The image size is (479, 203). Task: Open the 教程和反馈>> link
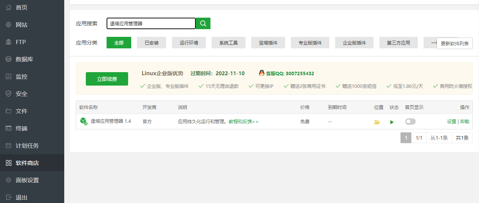tap(244, 122)
